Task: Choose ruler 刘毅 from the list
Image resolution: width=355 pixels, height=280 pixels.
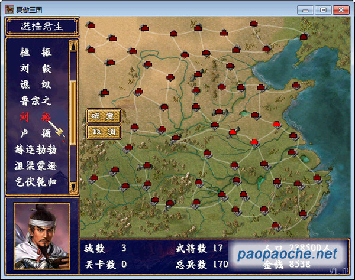Action: (x=35, y=69)
